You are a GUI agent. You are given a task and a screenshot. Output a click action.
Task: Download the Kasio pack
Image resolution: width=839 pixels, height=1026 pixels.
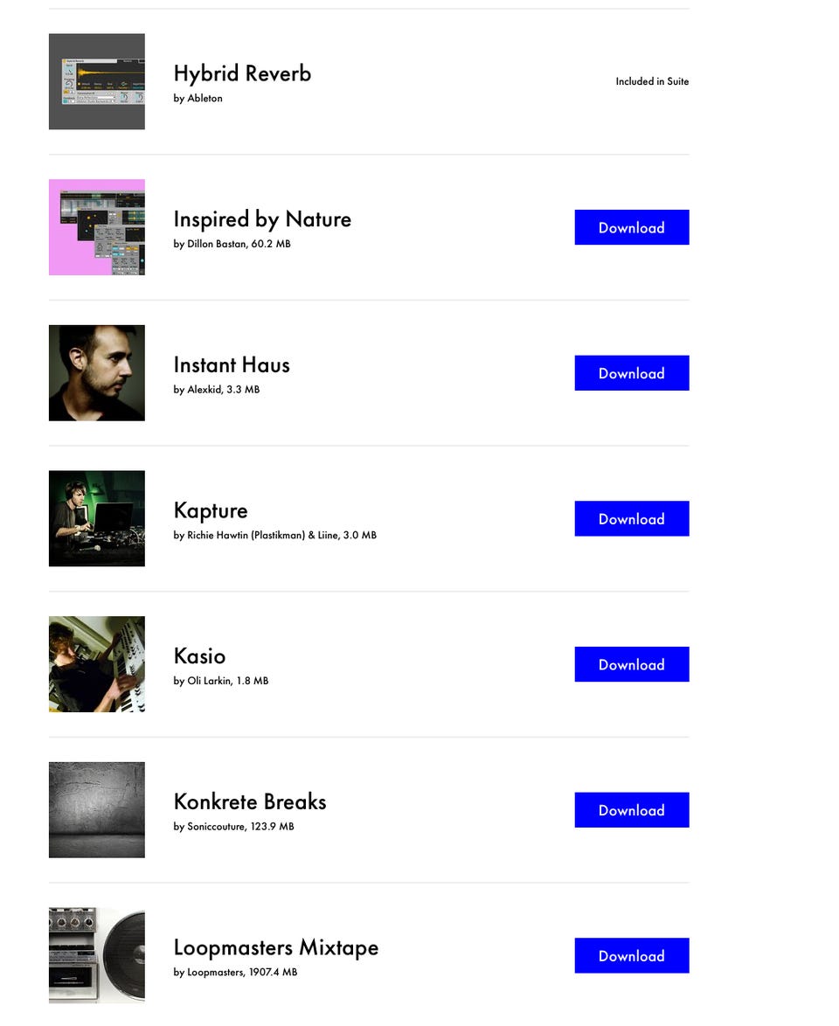click(631, 664)
